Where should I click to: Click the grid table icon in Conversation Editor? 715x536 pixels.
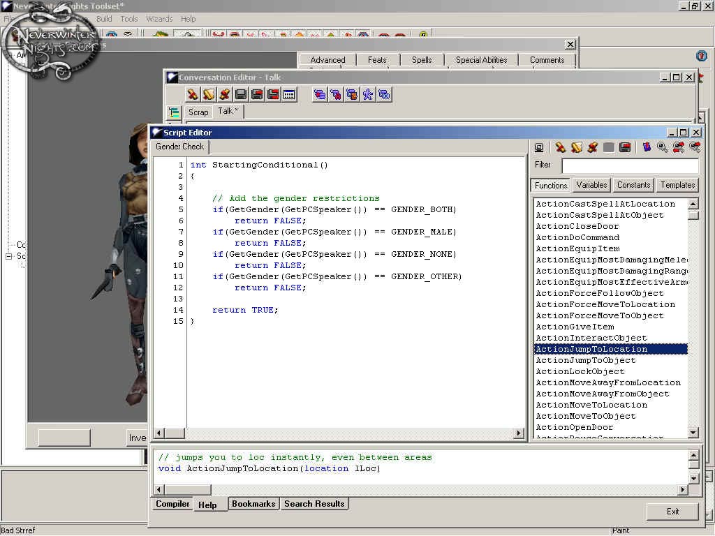(x=289, y=94)
